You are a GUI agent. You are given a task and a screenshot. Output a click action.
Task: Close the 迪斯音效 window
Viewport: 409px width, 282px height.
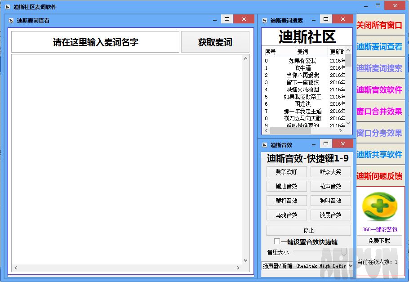click(x=343, y=143)
